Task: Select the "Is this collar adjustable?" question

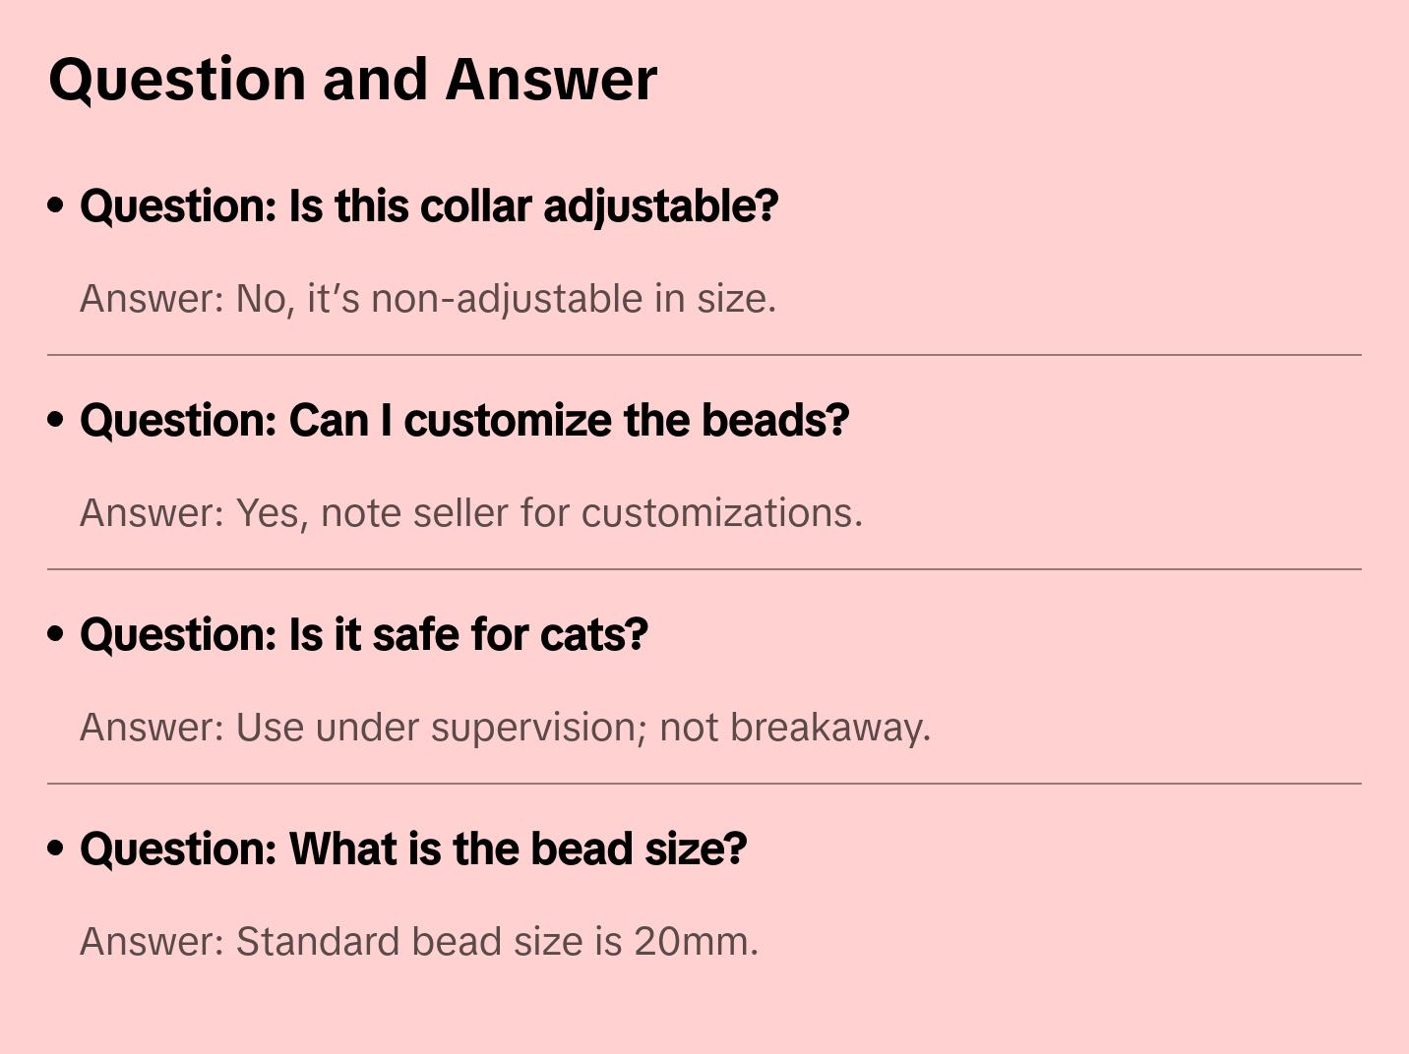Action: click(429, 206)
